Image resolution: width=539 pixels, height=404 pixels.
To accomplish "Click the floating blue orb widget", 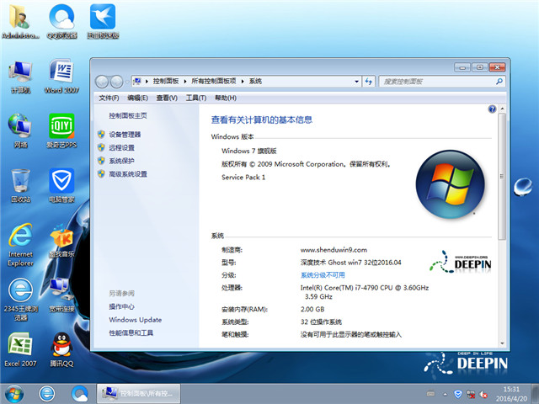I will pos(523,187).
